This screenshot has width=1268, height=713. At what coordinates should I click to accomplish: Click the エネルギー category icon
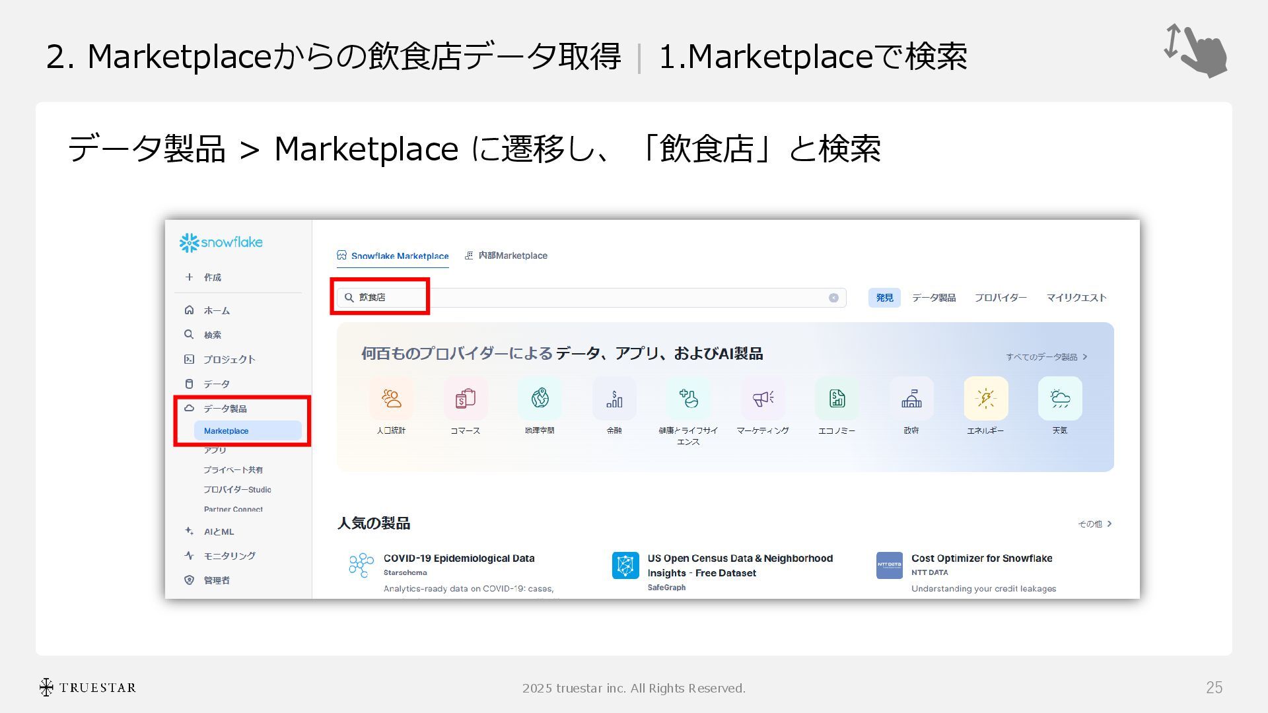(985, 399)
